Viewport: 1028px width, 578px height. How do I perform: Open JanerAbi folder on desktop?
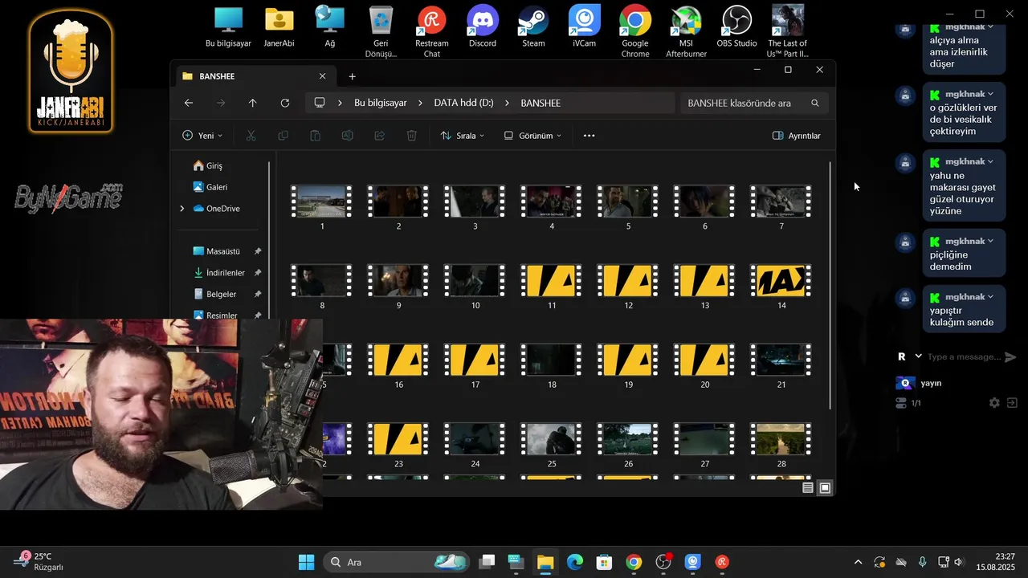click(x=279, y=27)
